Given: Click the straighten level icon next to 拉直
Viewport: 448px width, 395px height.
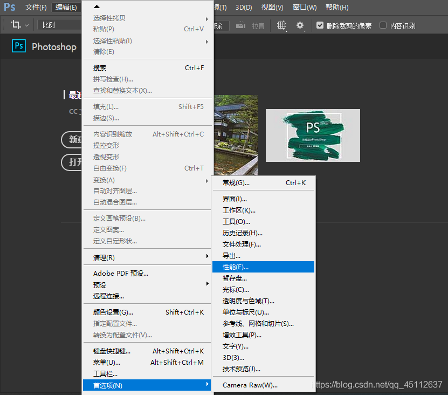Looking at the screenshot, I should point(240,25).
